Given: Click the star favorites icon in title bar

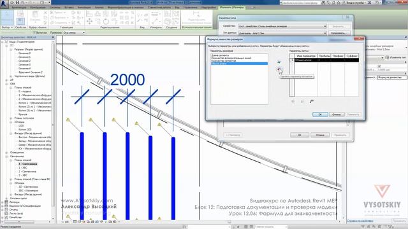Looking at the screenshot, I should coord(339,3).
